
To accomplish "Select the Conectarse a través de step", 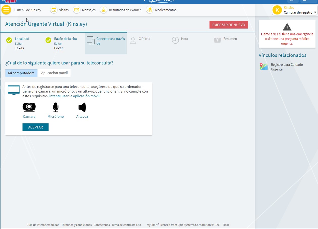I will point(106,41).
